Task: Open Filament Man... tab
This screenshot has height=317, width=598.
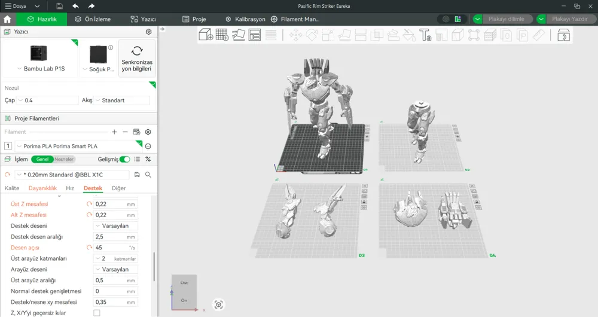Action: (295, 19)
